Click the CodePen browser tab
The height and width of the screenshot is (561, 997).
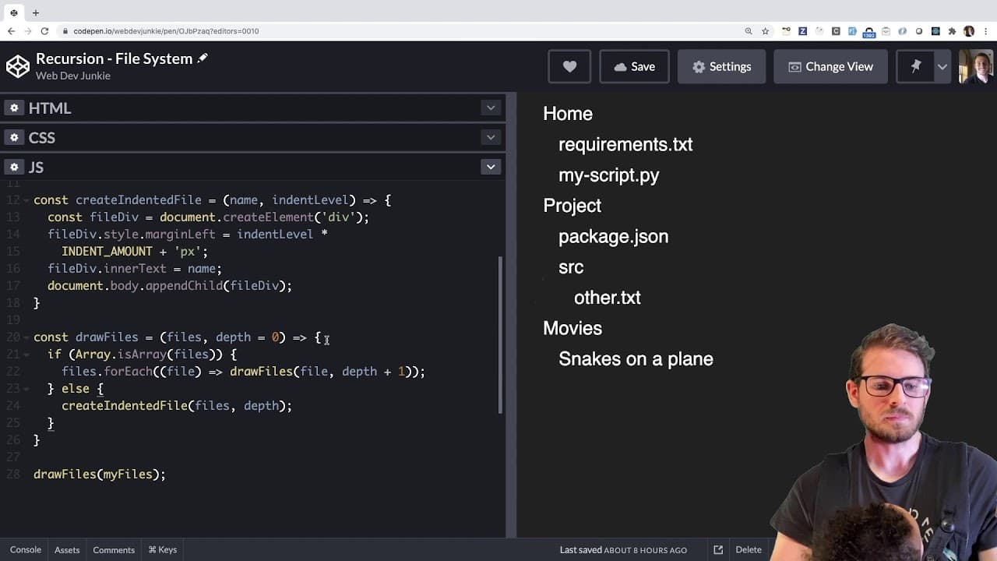click(x=13, y=12)
